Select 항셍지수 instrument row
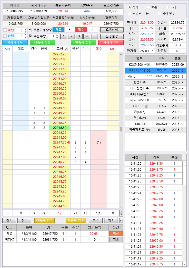This screenshot has width=189, height=268. (x=155, y=82)
